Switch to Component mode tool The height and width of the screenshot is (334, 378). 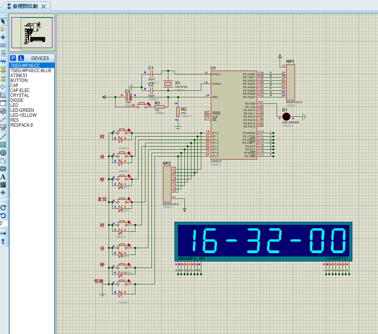click(3, 29)
